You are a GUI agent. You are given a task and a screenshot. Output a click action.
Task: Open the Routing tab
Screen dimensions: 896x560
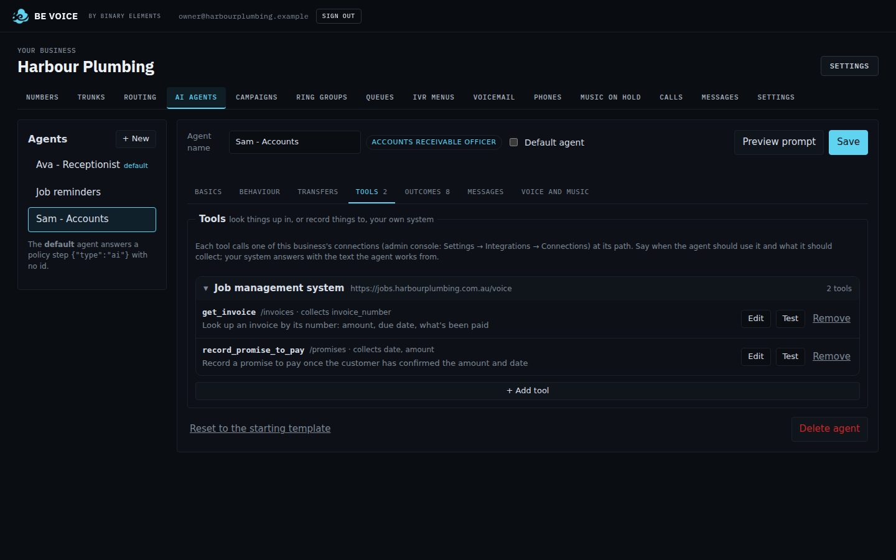(140, 98)
